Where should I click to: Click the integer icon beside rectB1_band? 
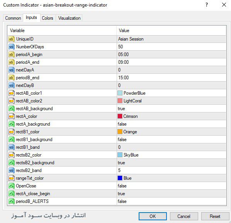tap(12, 147)
